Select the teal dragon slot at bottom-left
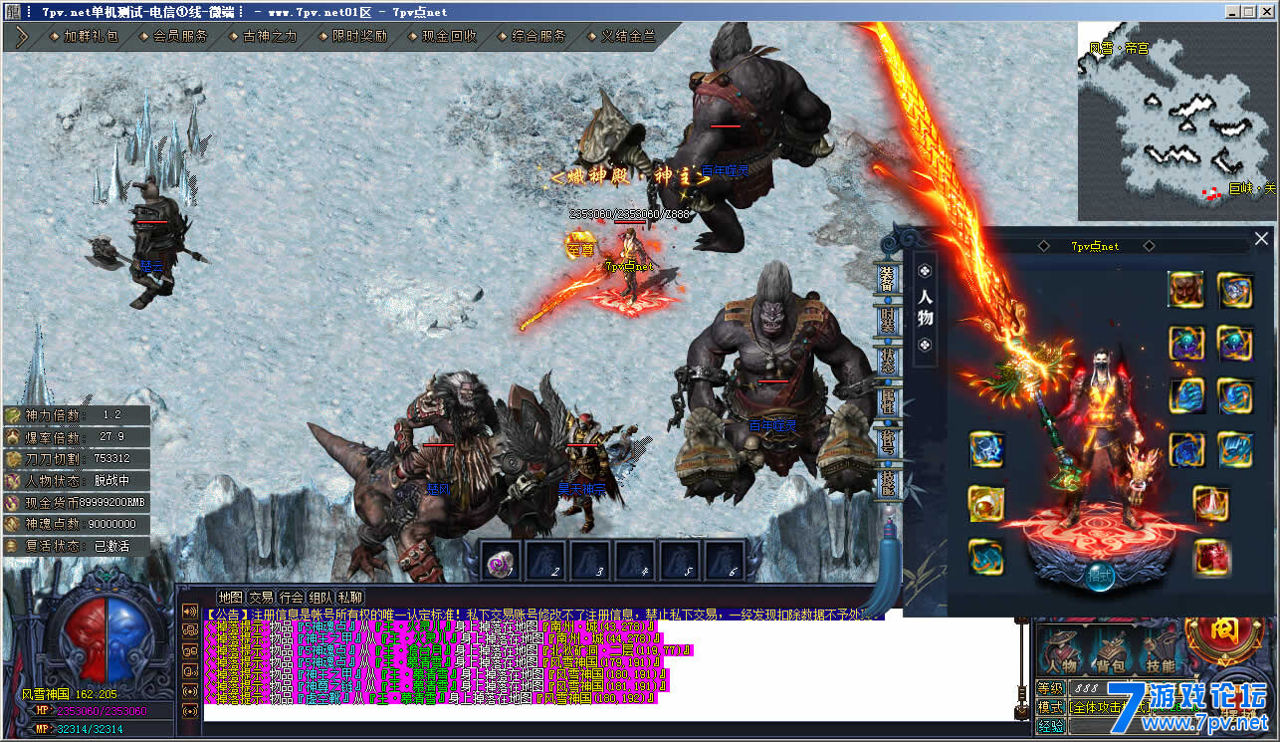 pyautogui.click(x=986, y=557)
